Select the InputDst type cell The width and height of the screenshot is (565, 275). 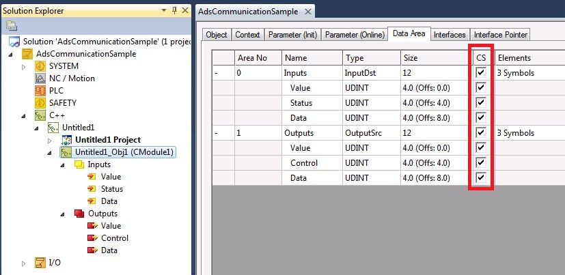(372, 73)
